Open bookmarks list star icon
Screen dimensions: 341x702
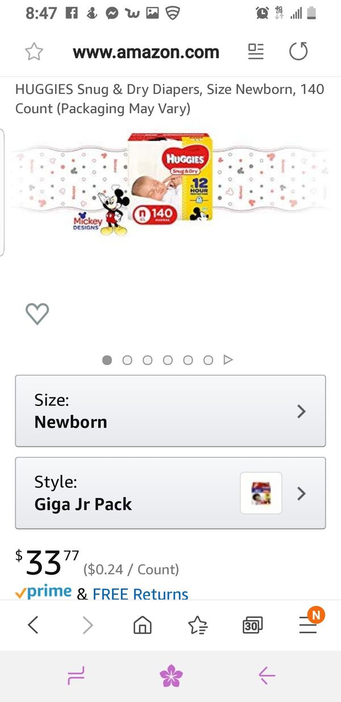click(197, 625)
